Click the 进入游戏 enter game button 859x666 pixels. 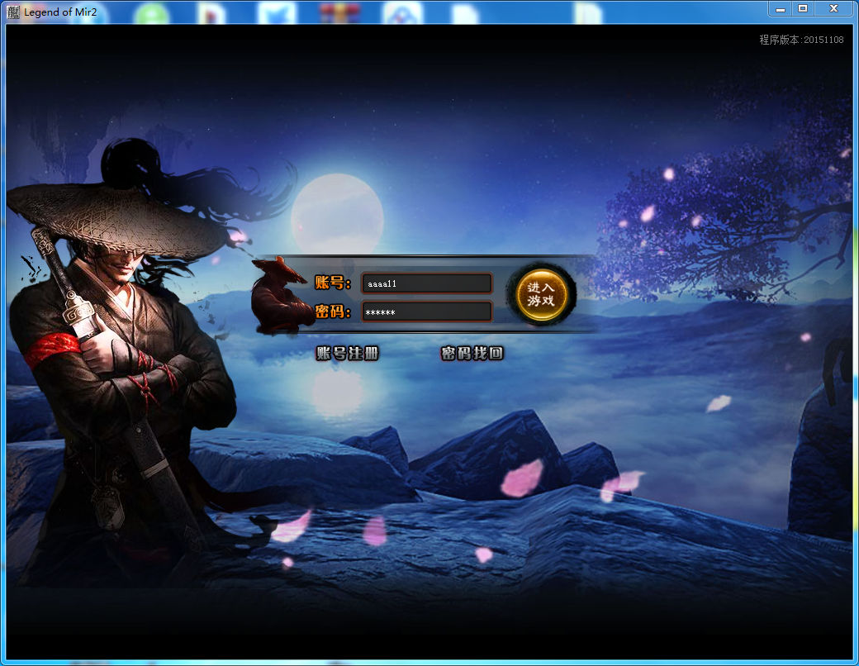coord(541,294)
